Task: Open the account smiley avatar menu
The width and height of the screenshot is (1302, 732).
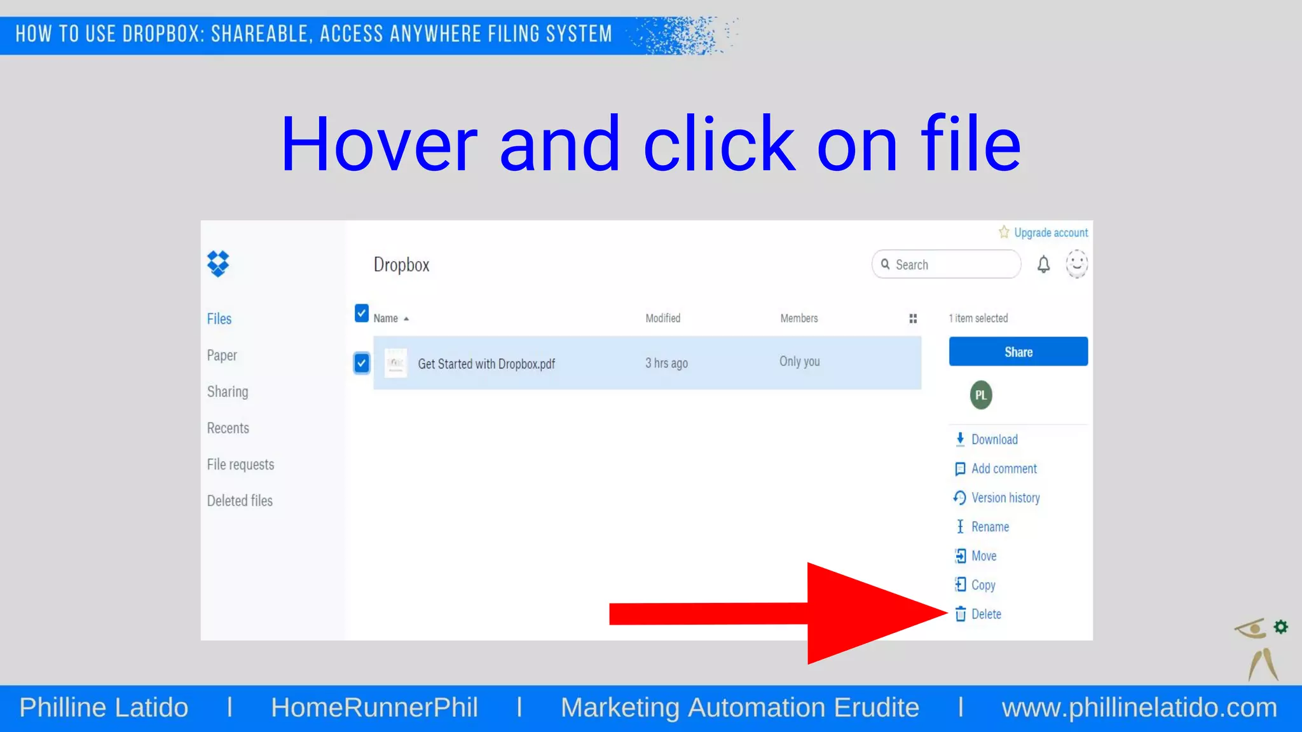Action: pos(1076,264)
